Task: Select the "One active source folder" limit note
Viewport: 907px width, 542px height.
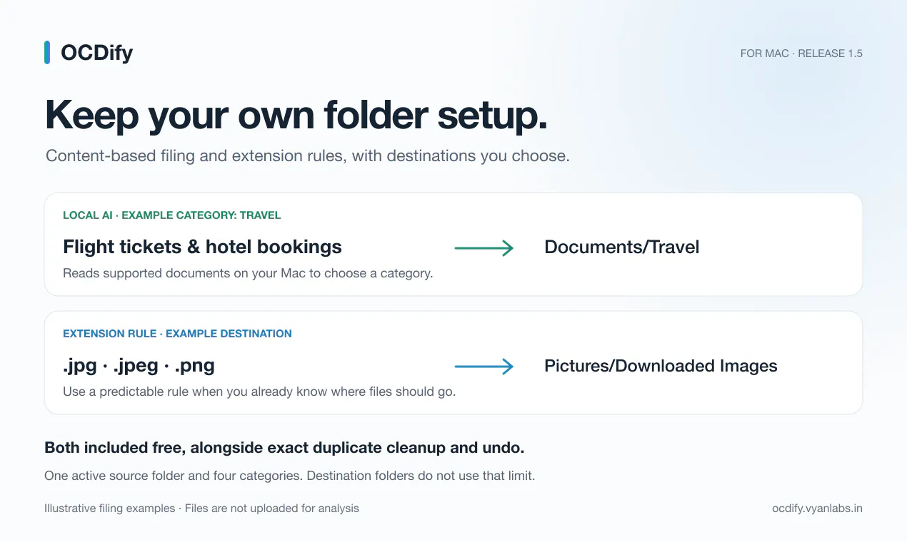Action: (x=289, y=476)
